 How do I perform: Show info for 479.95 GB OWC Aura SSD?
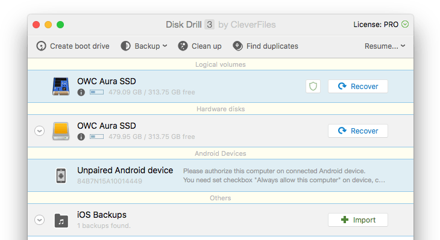[x=81, y=137]
